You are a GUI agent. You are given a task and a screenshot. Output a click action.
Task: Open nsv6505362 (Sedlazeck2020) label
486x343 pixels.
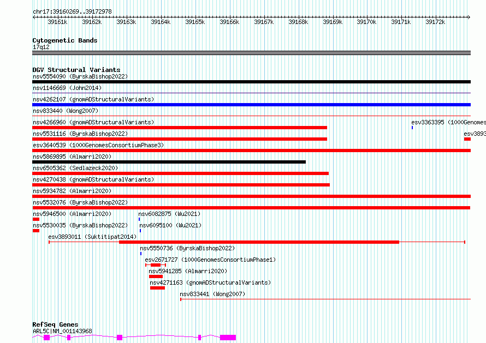tap(75, 168)
